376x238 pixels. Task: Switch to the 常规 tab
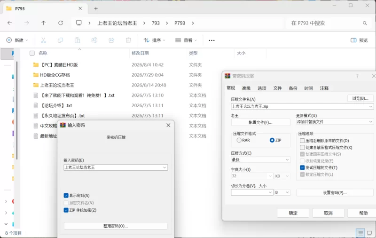click(231, 88)
